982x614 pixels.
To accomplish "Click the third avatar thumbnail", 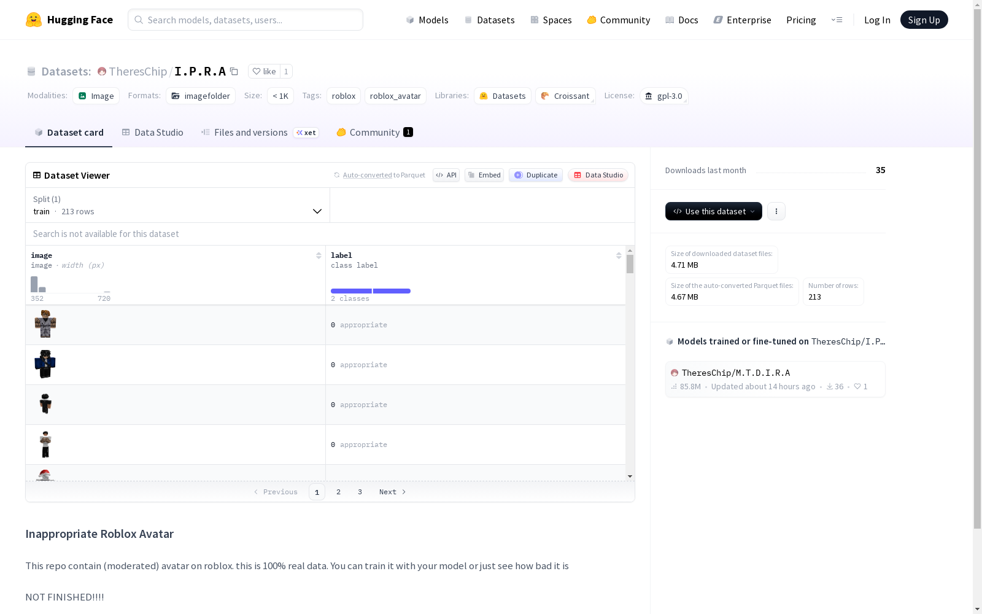I will point(45,404).
